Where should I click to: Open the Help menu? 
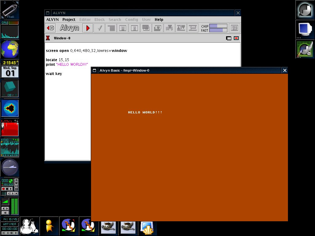point(159,19)
